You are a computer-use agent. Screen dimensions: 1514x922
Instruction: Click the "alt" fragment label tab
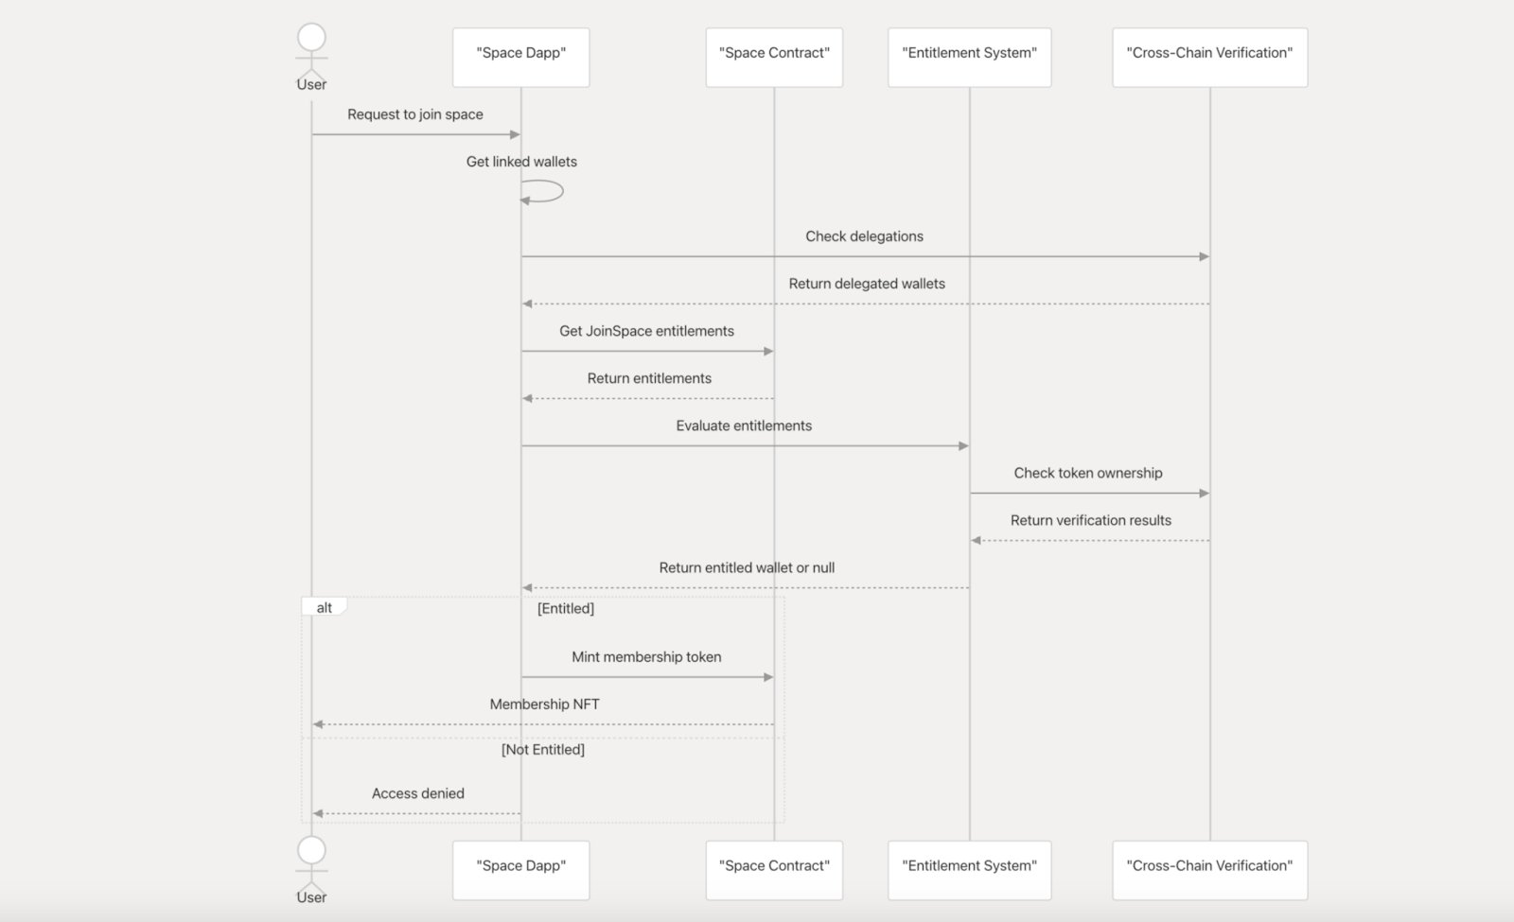[x=324, y=607]
